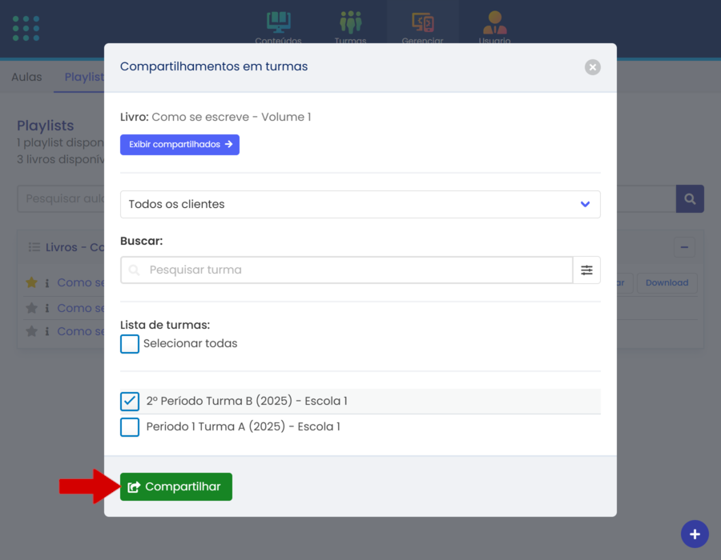Focus the Pesquisar turma search field
This screenshot has height=560, width=721.
pos(352,270)
